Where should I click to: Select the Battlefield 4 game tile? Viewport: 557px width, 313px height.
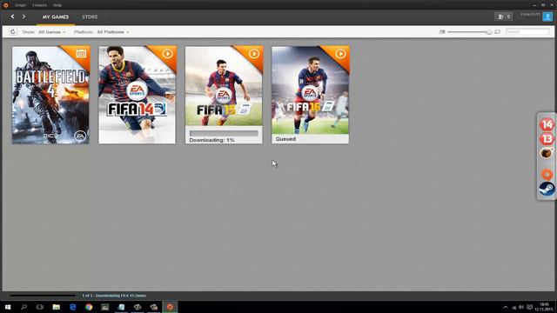(x=50, y=95)
